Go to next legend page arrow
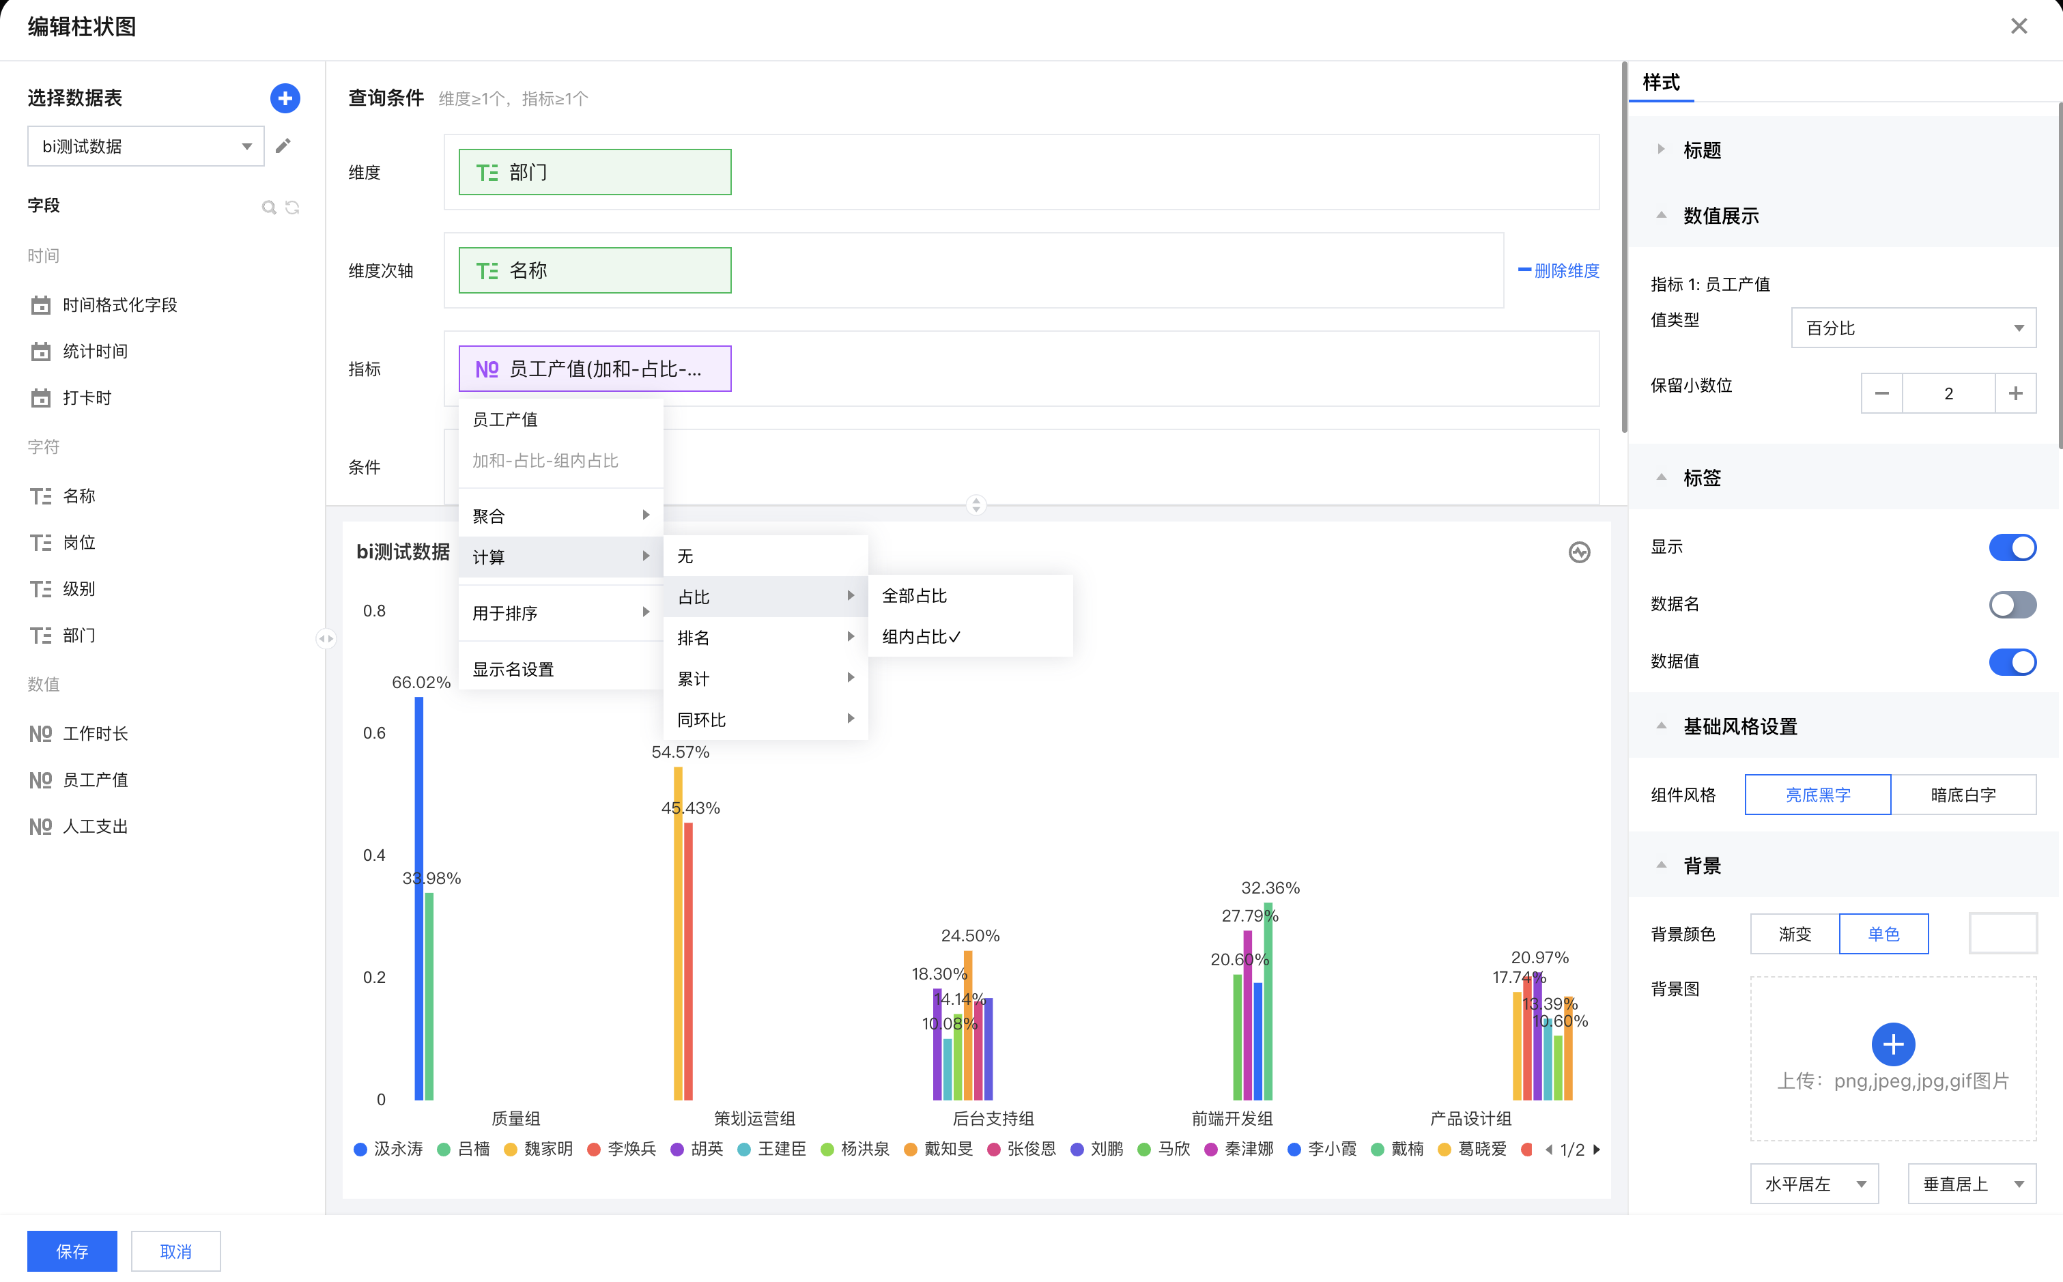Image resolution: width=2063 pixels, height=1282 pixels. tap(1597, 1150)
